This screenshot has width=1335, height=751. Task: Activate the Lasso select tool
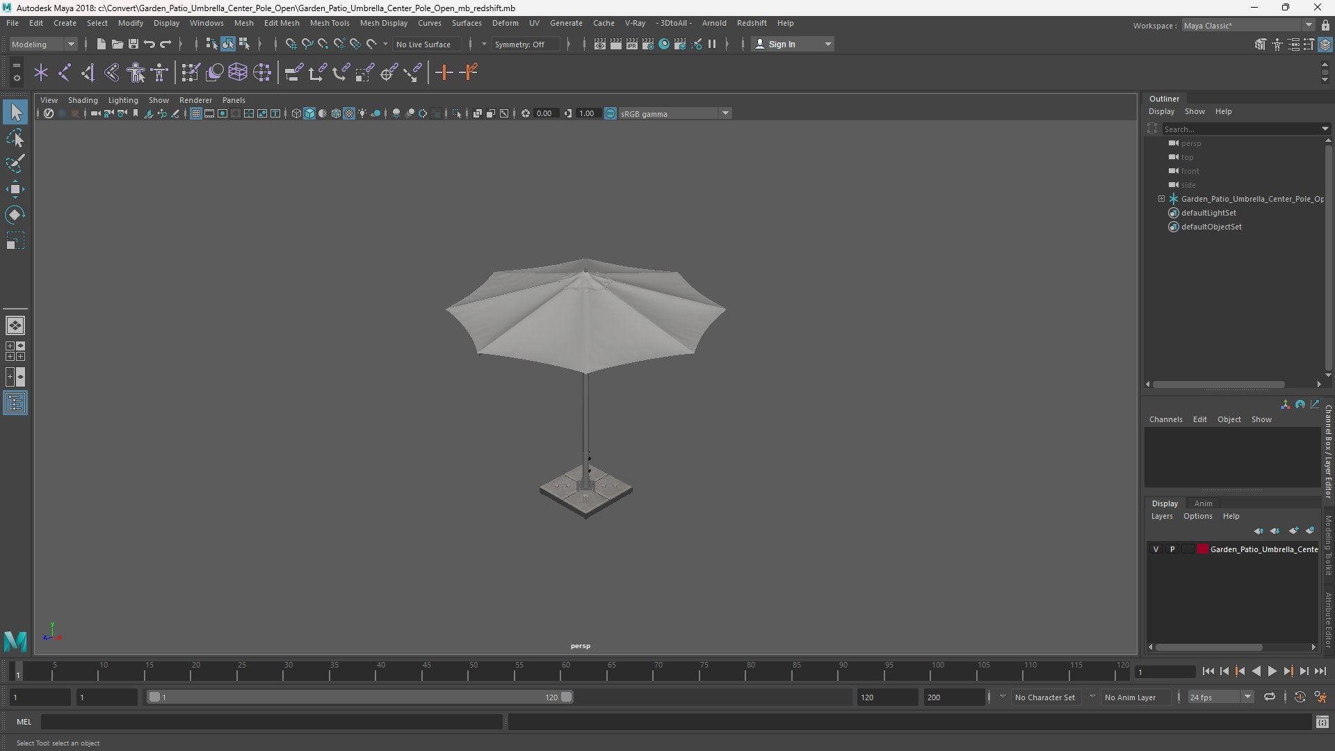pyautogui.click(x=15, y=138)
